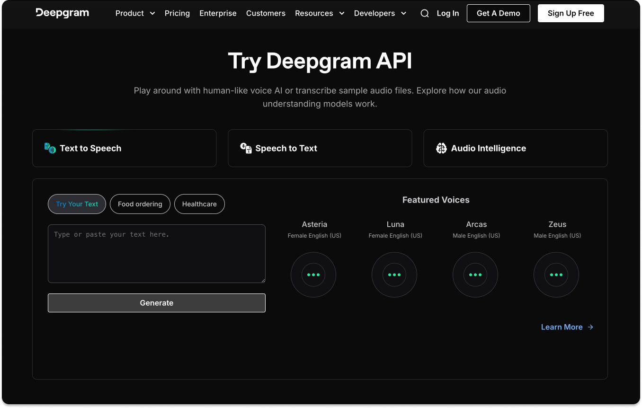Open the Learn More link
The width and height of the screenshot is (642, 408).
pos(567,327)
